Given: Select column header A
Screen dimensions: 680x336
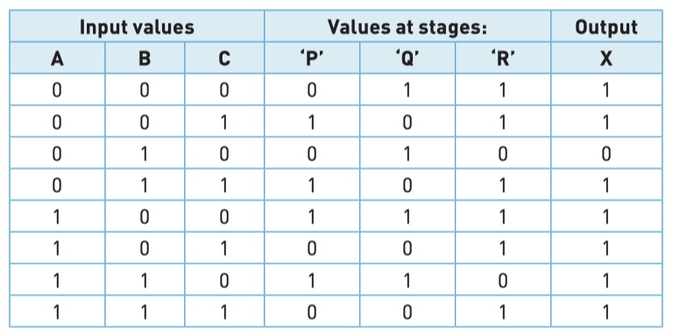Looking at the screenshot, I should (57, 58).
